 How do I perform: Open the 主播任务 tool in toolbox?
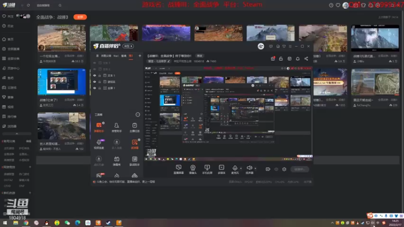click(x=134, y=127)
